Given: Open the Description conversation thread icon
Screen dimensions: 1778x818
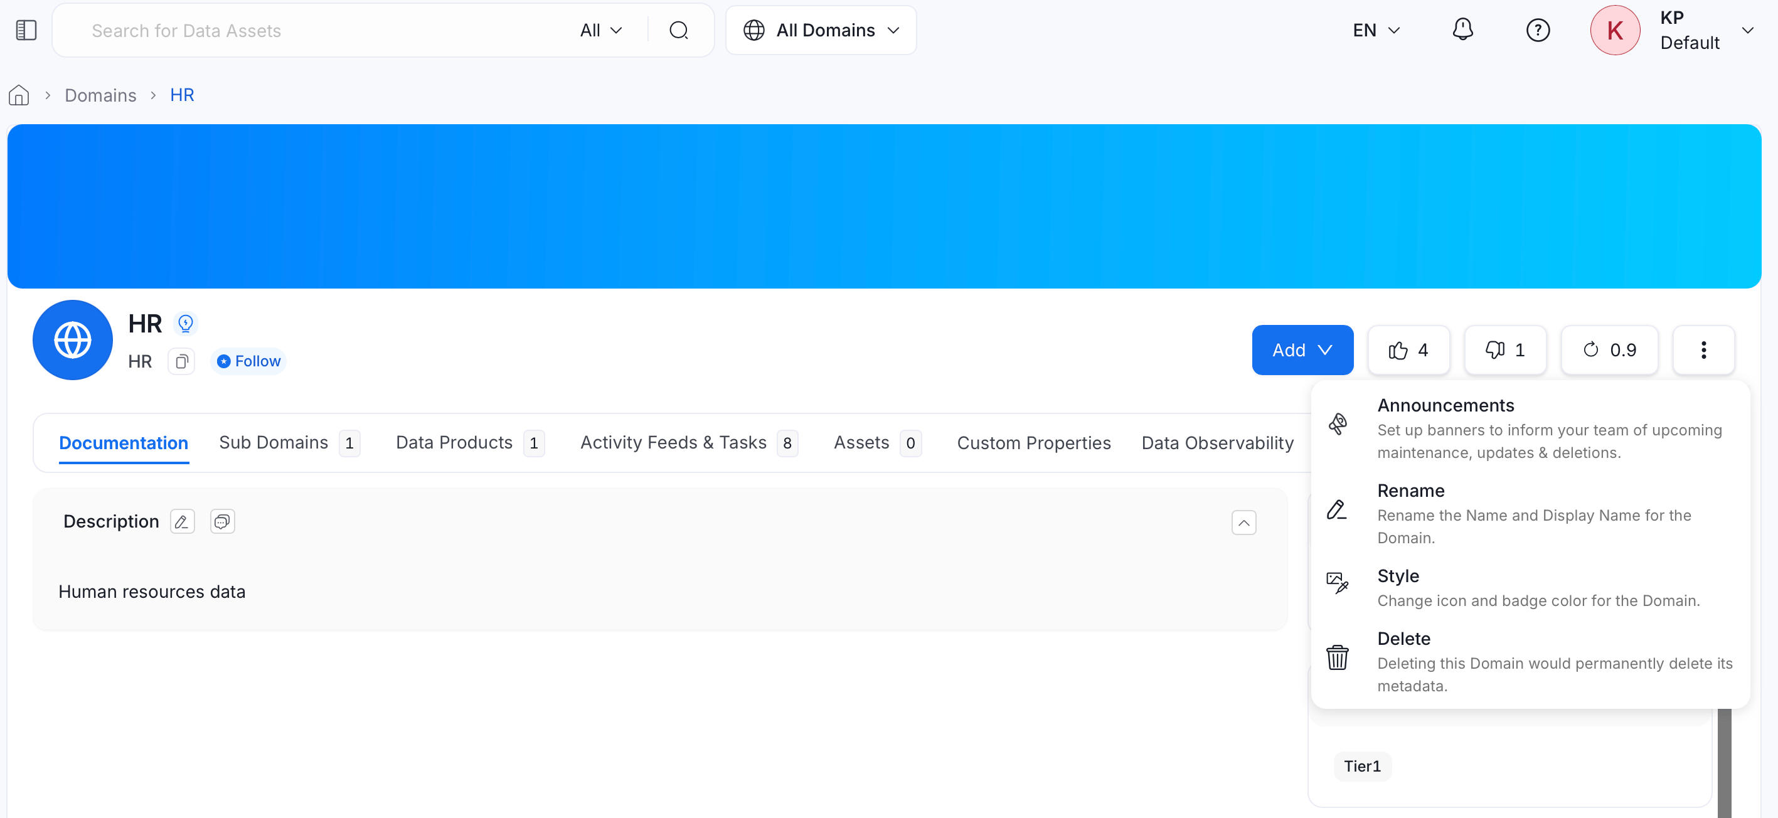Looking at the screenshot, I should tap(222, 521).
